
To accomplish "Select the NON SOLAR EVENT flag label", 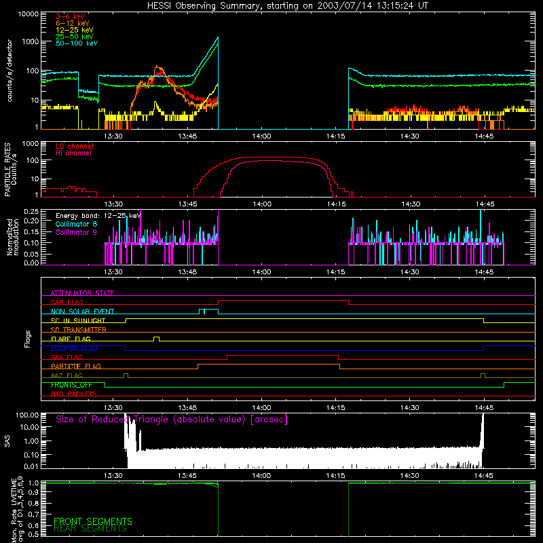I will coord(82,312).
